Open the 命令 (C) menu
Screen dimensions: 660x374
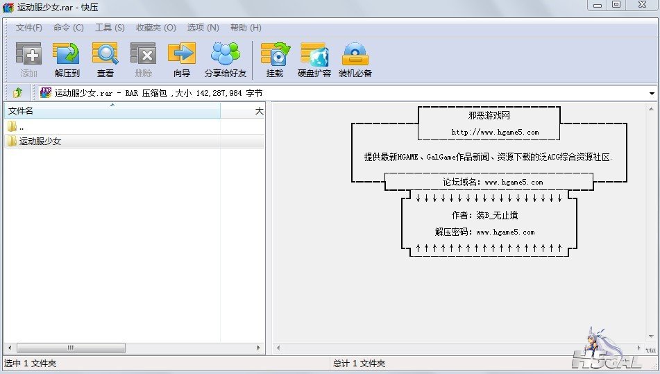(68, 28)
